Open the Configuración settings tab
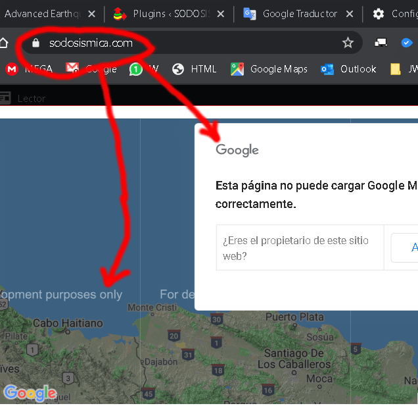The width and height of the screenshot is (418, 410). coord(395,14)
